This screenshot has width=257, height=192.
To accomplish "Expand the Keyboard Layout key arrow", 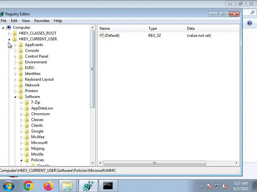I will pos(15,80).
